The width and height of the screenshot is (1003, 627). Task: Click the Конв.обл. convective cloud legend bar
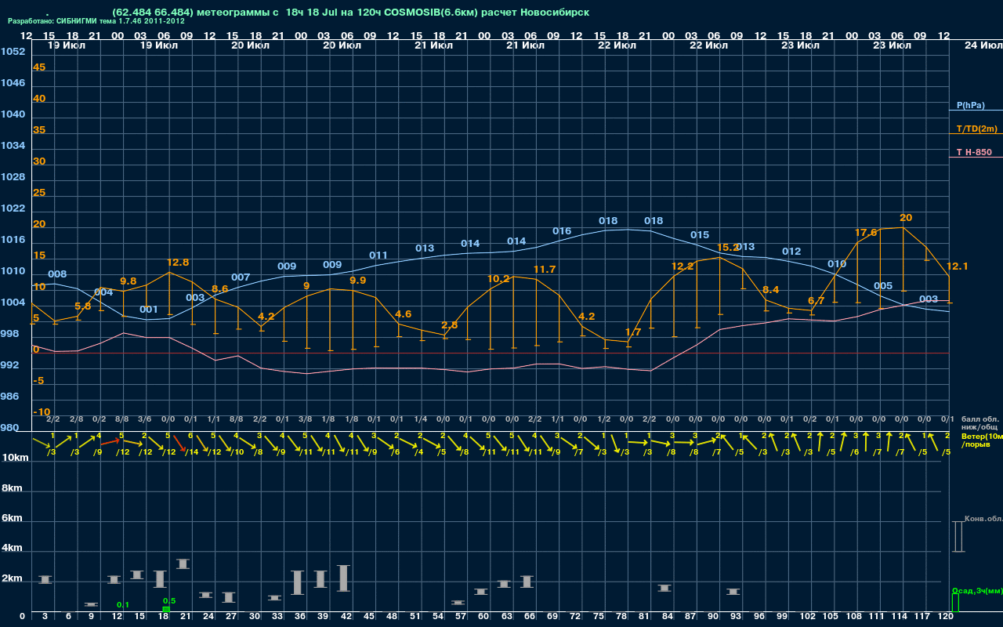pyautogui.click(x=958, y=536)
